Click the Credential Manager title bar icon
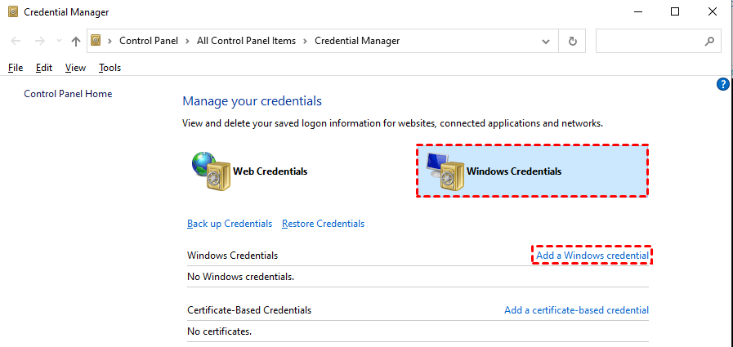This screenshot has width=733, height=347. pos(13,12)
